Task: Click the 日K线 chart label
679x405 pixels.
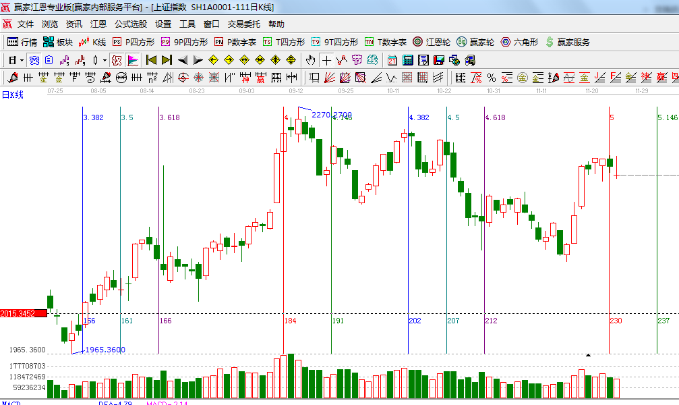Action: [12, 94]
